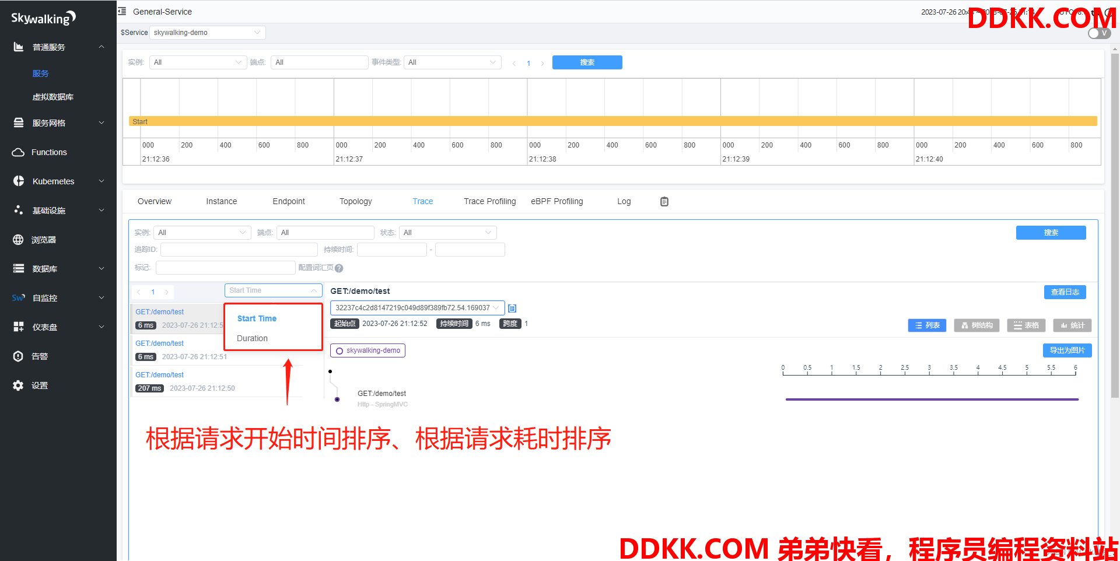This screenshot has width=1120, height=561.
Task: Click the 仪表盘 grid icon
Action: [x=19, y=327]
